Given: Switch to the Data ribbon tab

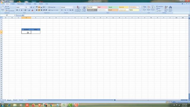Looking at the screenshot, I should (35, 4).
